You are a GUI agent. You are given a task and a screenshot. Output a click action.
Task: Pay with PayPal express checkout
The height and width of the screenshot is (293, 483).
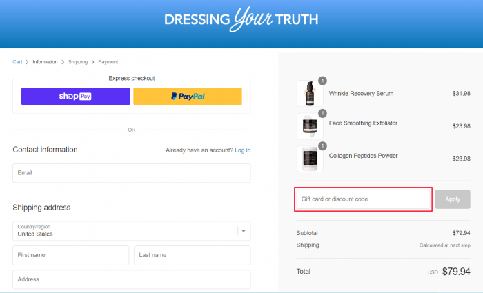coord(188,97)
